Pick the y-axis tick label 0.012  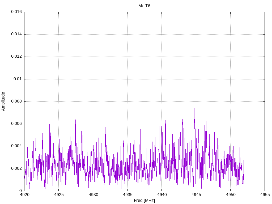coord(16,57)
